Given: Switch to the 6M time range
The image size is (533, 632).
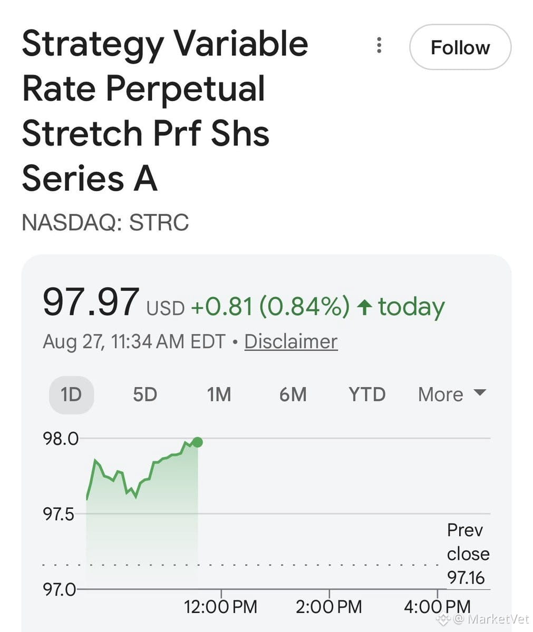Looking at the screenshot, I should (x=293, y=394).
